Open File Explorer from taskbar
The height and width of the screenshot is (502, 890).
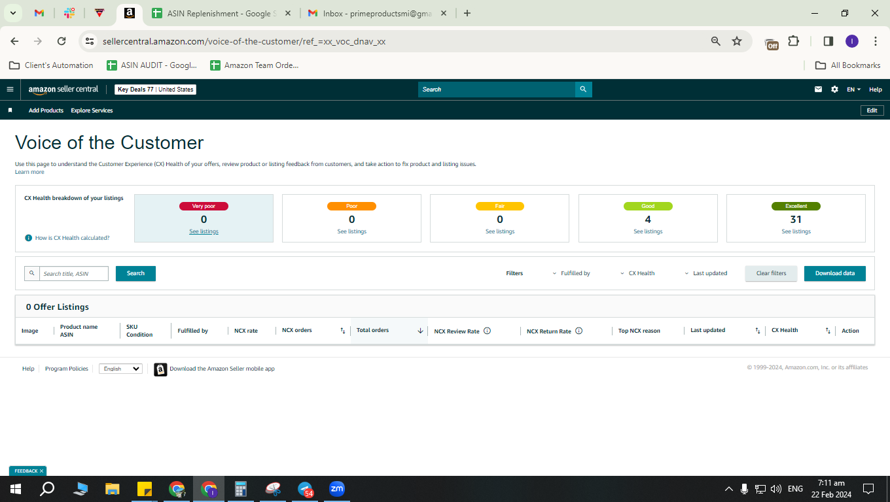coord(113,489)
